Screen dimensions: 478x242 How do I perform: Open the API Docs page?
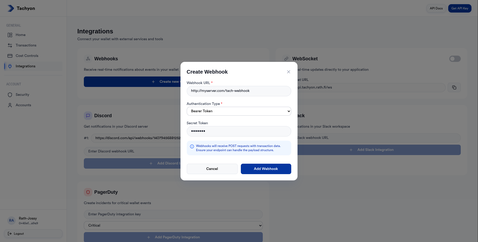point(436,8)
